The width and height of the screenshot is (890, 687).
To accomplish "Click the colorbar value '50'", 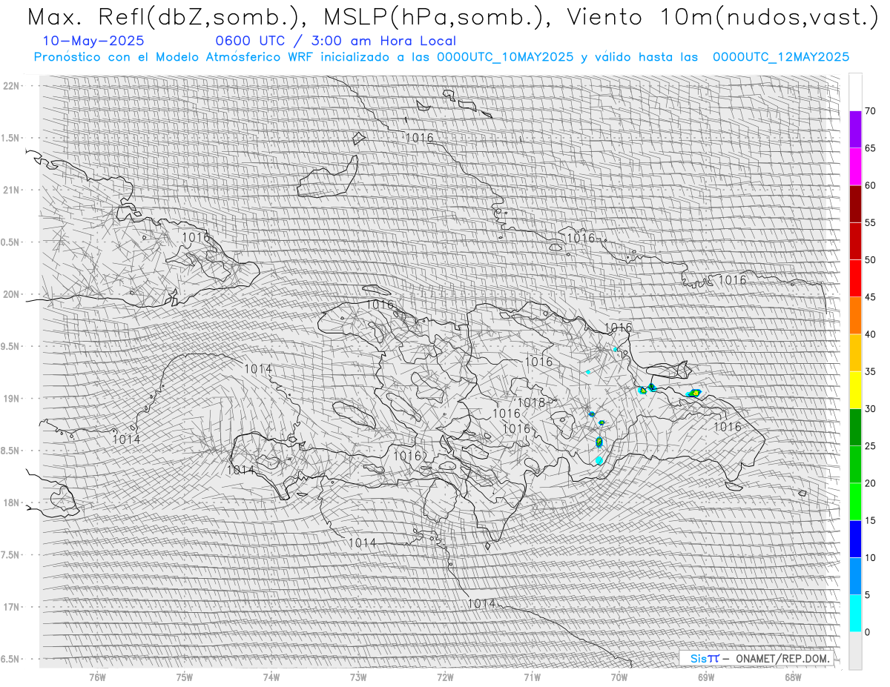I will click(870, 260).
